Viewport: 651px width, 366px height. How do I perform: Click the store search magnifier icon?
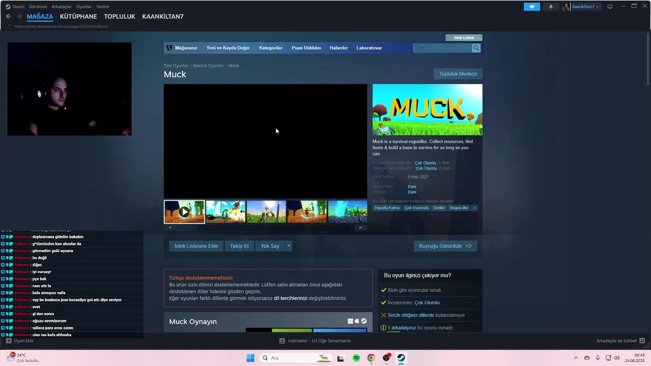pyautogui.click(x=476, y=48)
